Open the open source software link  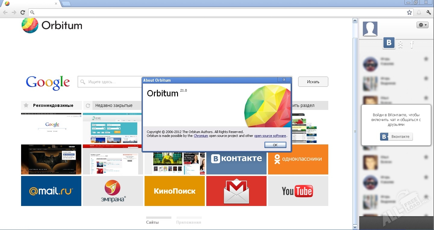(x=270, y=136)
